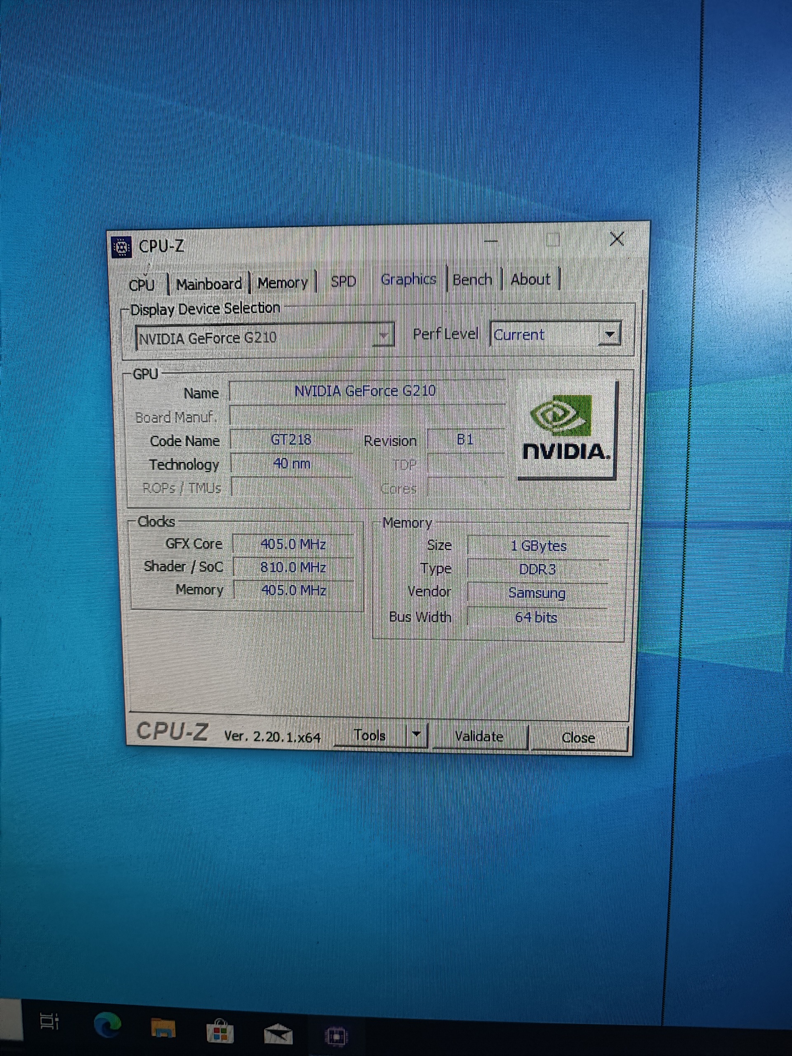792x1056 pixels.
Task: Click the Vendor value 'Samsung'
Action: tap(537, 593)
